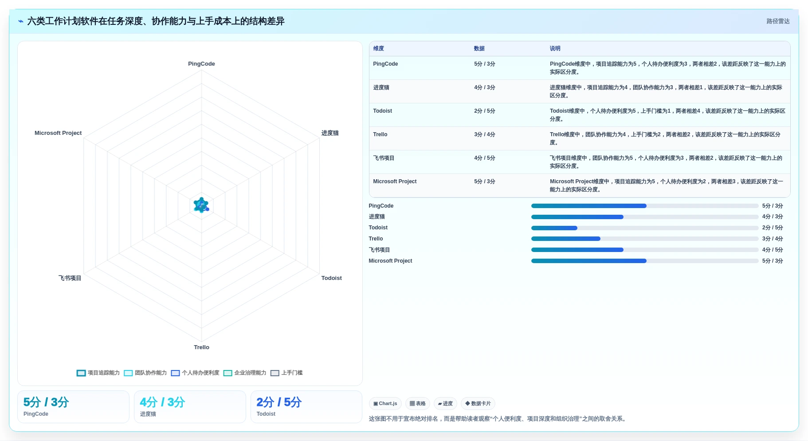Select the Trello table row name
Viewport: 808px width, 441px height.
[380, 134]
